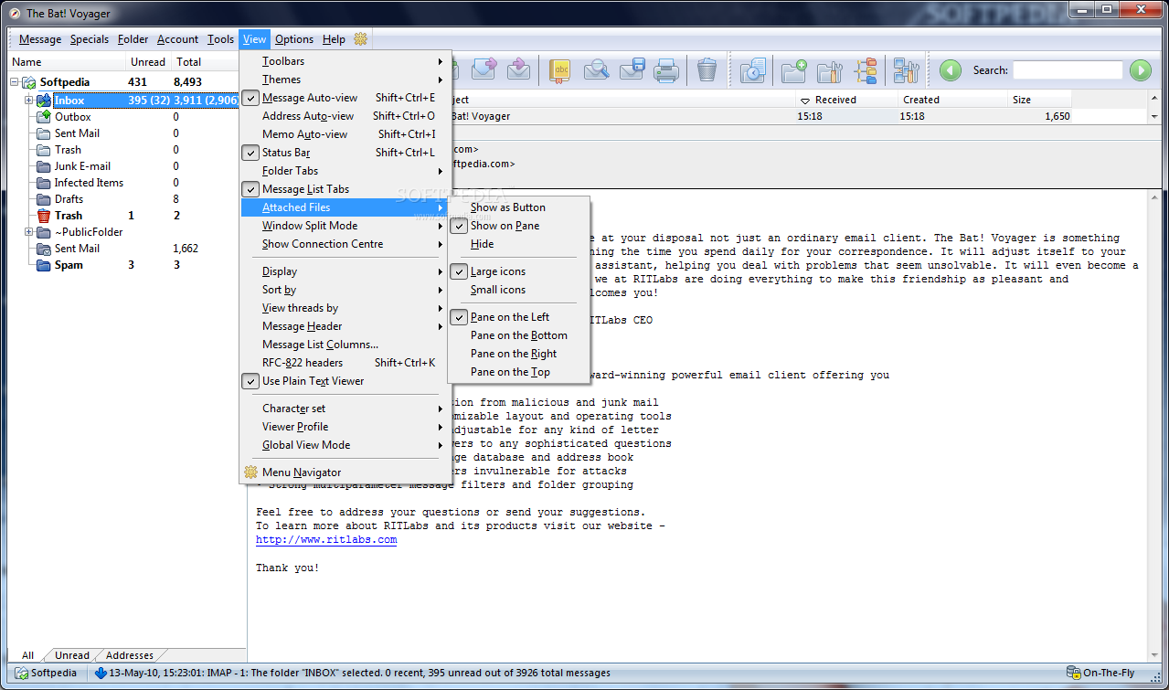Click the green search backward arrow
1169x690 pixels.
point(951,70)
